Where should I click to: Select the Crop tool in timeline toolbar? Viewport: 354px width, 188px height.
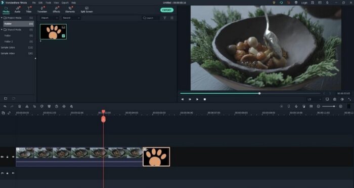[34, 106]
